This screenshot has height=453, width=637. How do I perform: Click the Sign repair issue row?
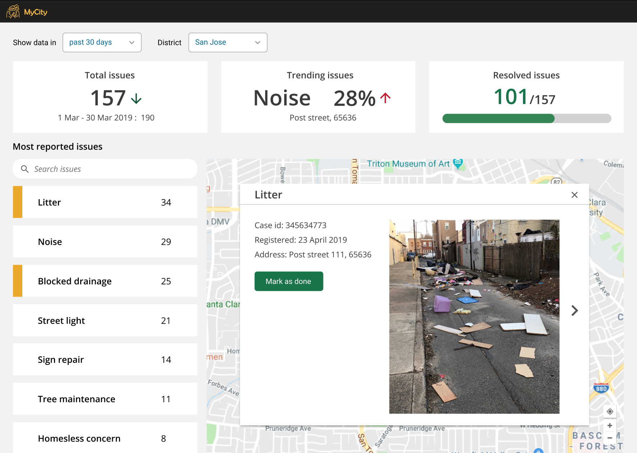[105, 360]
